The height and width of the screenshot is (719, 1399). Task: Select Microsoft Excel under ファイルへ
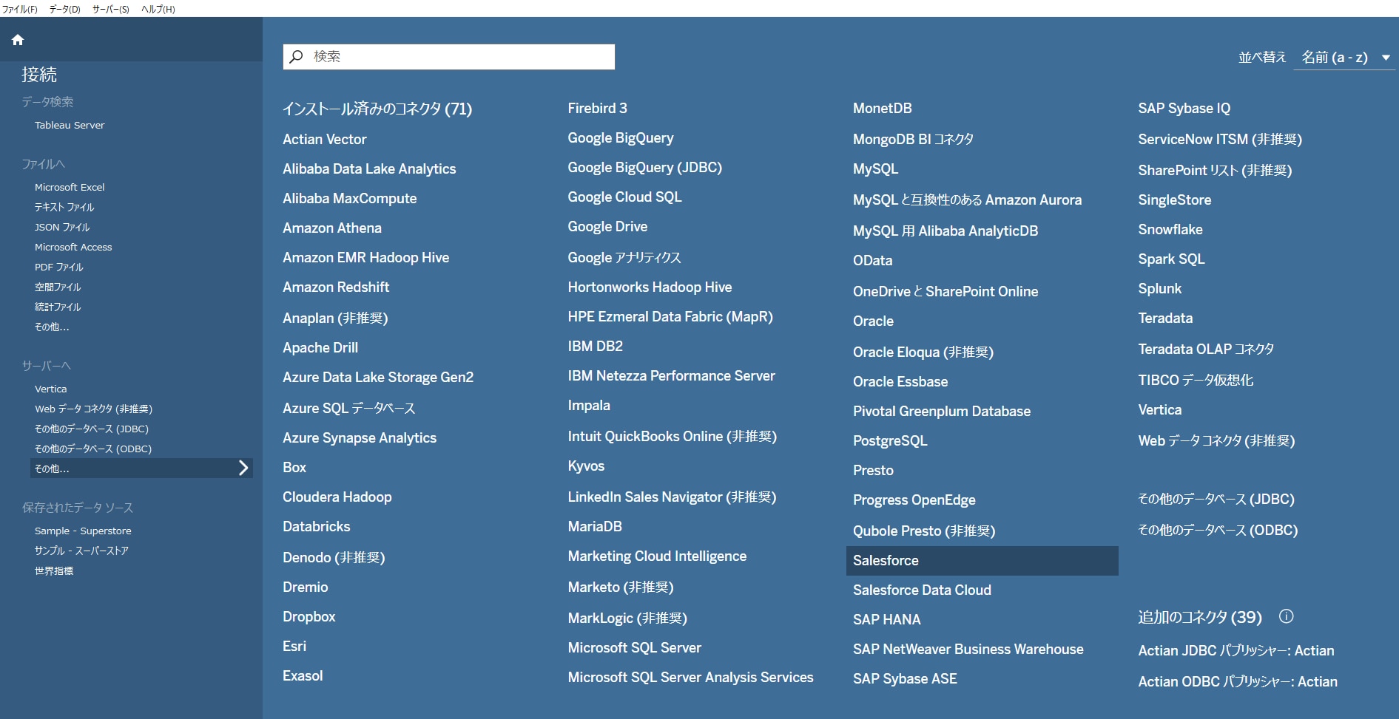coord(70,187)
